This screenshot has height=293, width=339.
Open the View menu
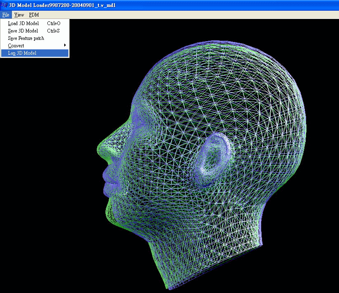tap(19, 15)
